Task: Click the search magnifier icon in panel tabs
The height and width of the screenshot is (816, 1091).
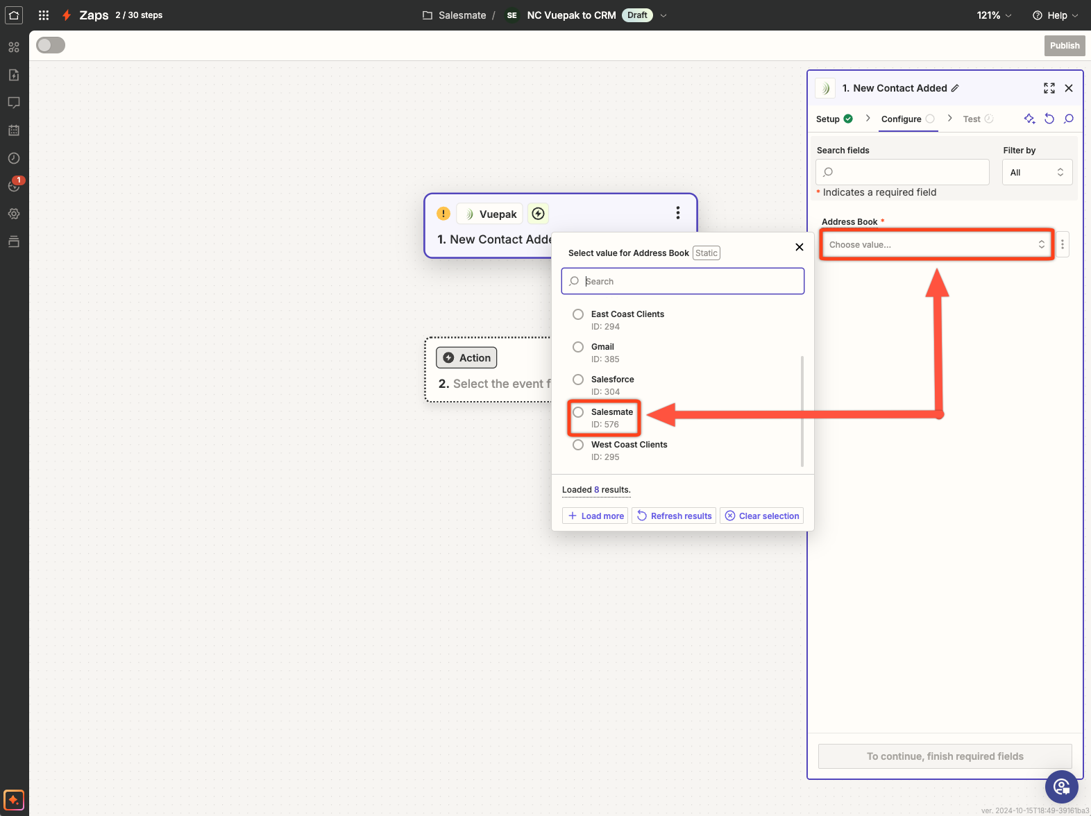Action: (x=1069, y=119)
